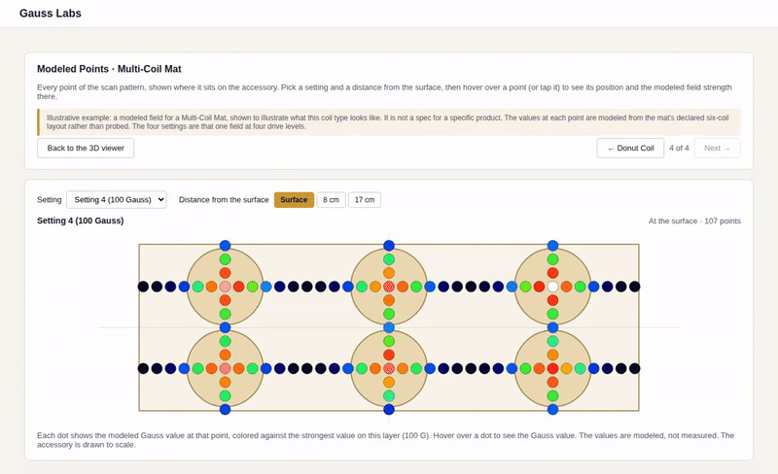Switch distance to 8 cm
The image size is (778, 474).
(x=331, y=200)
